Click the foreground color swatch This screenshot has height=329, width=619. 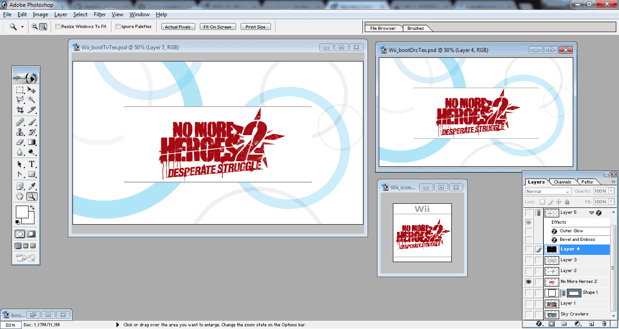click(x=21, y=211)
